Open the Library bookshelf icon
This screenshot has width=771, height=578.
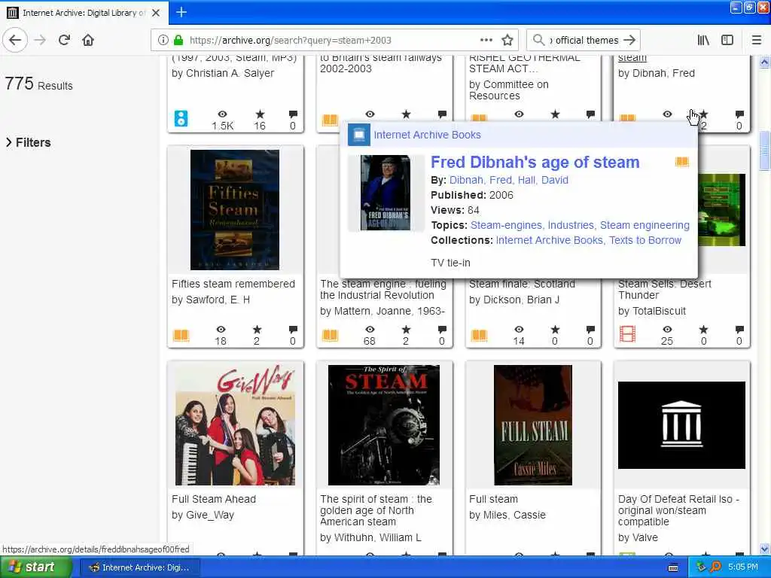(703, 40)
